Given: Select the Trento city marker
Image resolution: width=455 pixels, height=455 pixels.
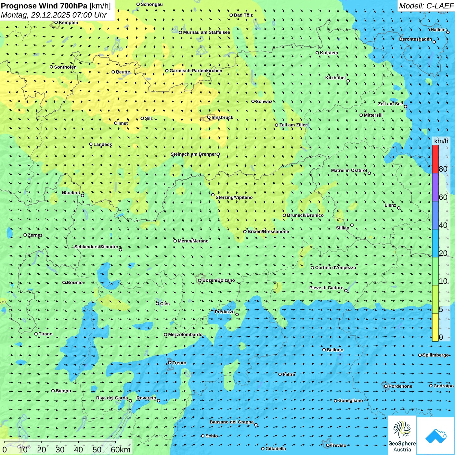Looking at the screenshot, I should (x=170, y=363).
